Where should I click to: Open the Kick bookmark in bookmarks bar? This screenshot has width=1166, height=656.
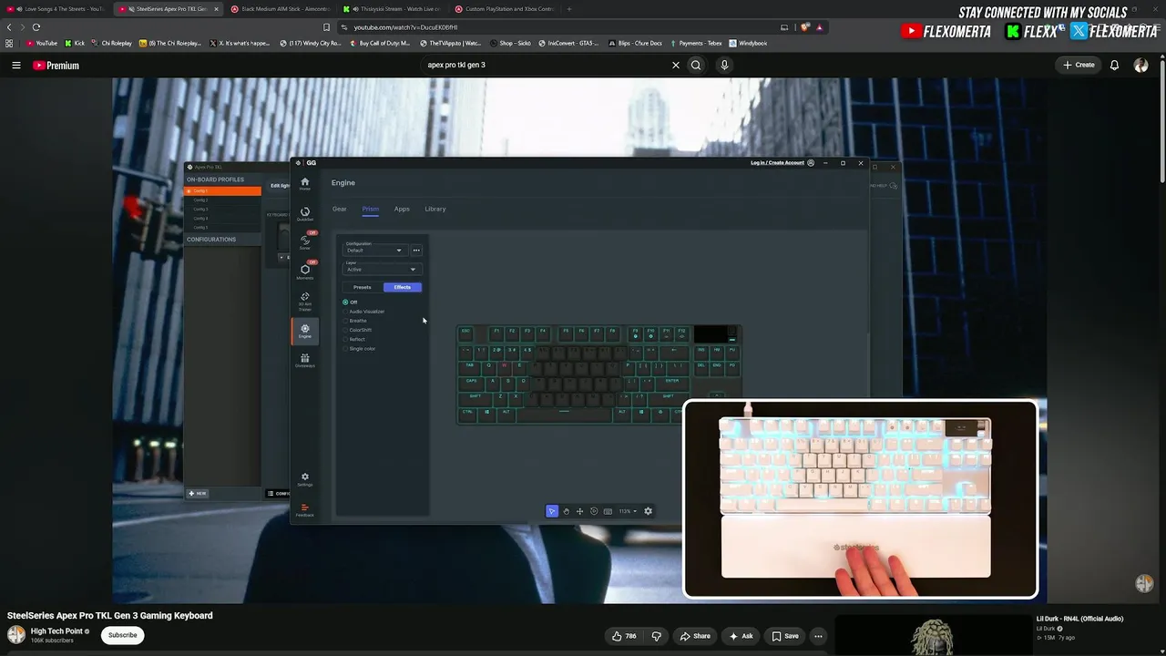pyautogui.click(x=75, y=43)
